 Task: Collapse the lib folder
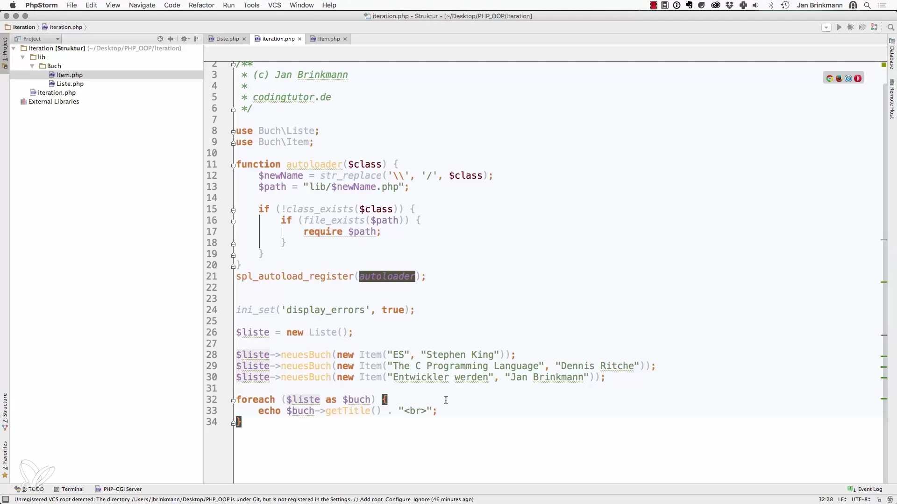click(23, 57)
